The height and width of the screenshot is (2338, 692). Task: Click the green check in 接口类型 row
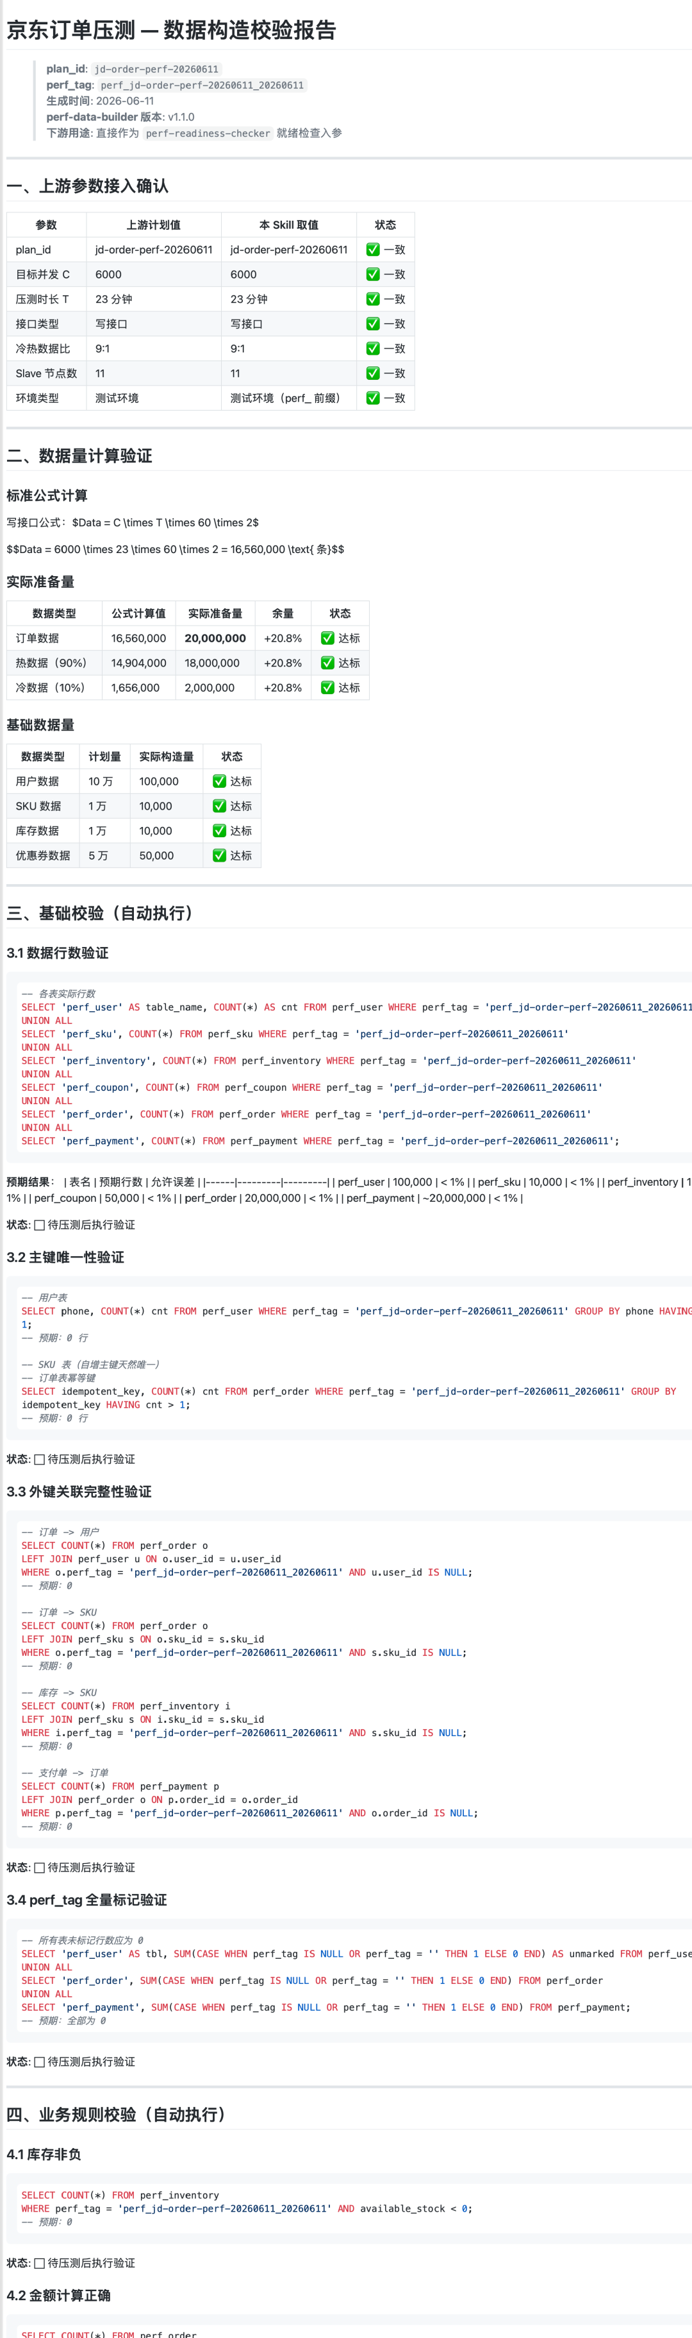(373, 324)
